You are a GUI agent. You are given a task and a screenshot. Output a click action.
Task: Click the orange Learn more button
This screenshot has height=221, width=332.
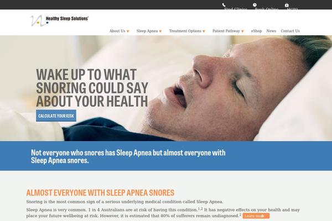coord(256,215)
